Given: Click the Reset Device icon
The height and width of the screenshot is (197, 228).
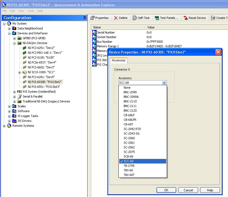Looking at the screenshot, I should [185, 18].
